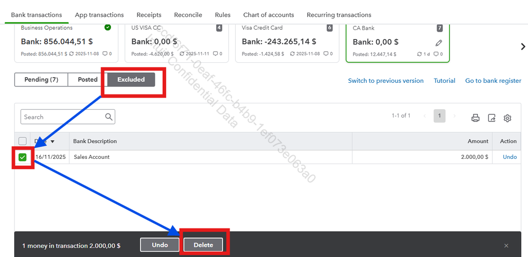This screenshot has width=528, height=257.
Task: Export the transaction list
Action: (492, 118)
